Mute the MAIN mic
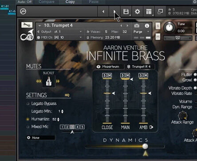Image resolution: width=197 pixels, height=161 pixels. (x=128, y=75)
